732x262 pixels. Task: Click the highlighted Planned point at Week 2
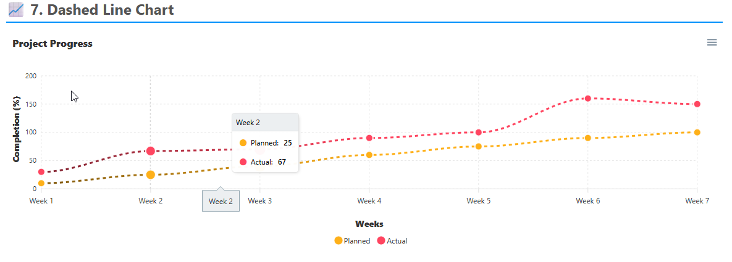(151, 175)
